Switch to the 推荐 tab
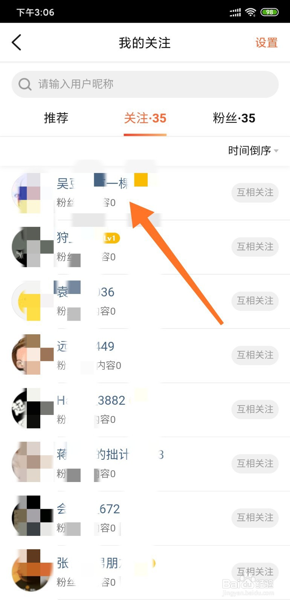Viewport: 290px width, 603px height. click(56, 118)
